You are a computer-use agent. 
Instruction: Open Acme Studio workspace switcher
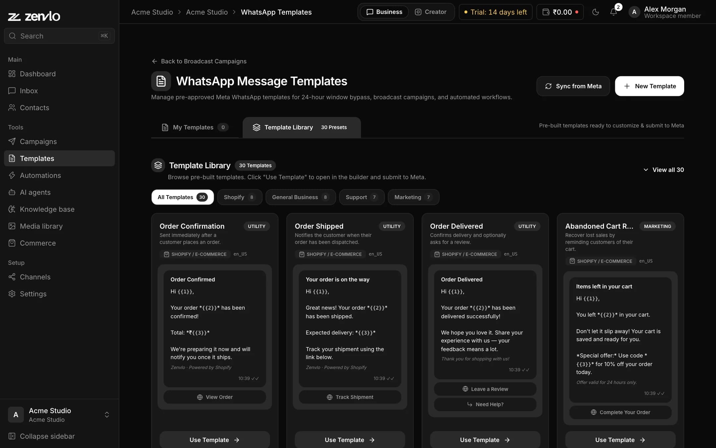click(x=59, y=415)
